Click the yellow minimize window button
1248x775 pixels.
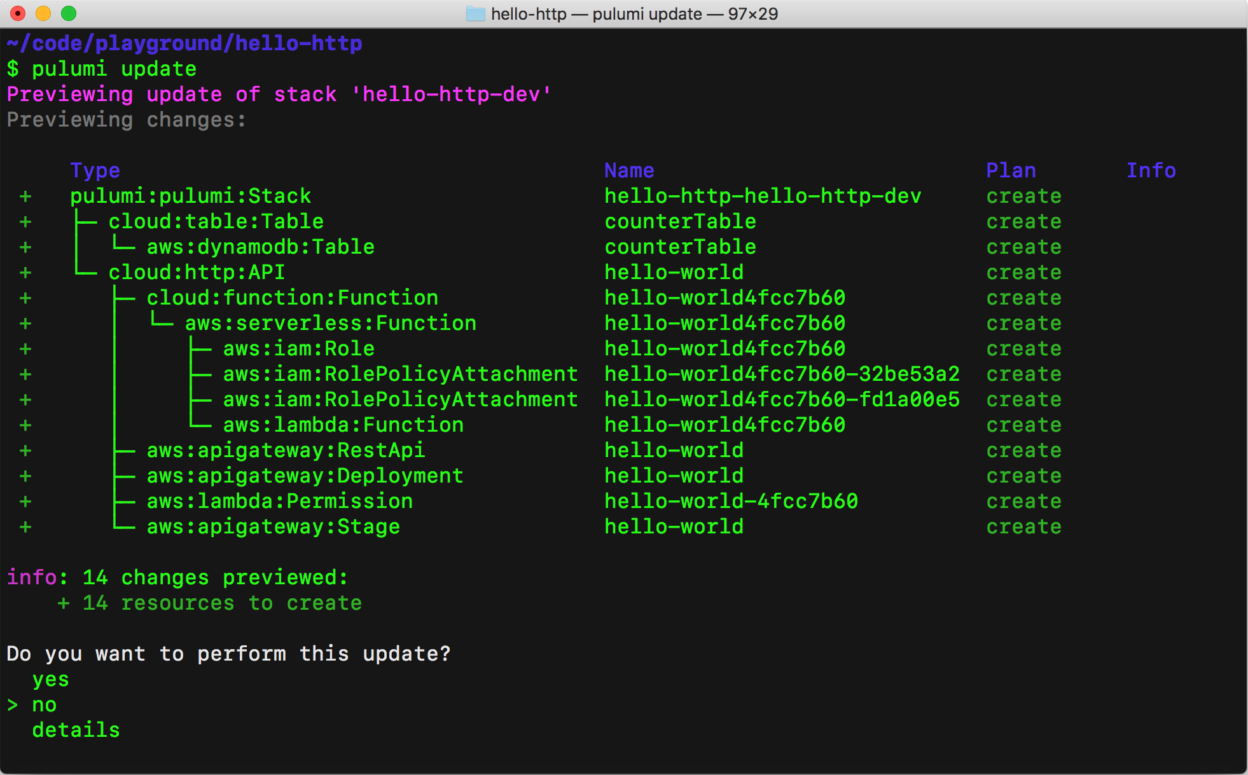point(43,13)
